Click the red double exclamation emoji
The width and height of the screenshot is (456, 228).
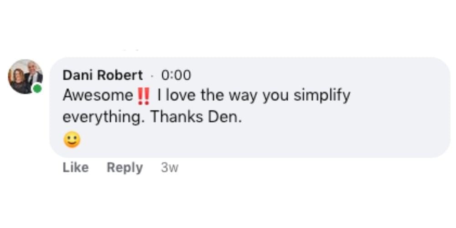(x=143, y=96)
